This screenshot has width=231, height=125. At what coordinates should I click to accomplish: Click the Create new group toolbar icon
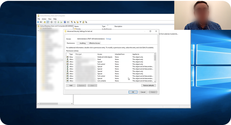(x=75, y=22)
